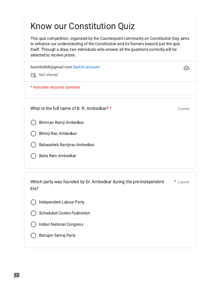Click the 2 points label on first question

[x=184, y=109]
